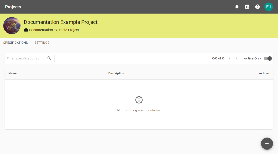Select the Specifications tab
Screen dimensions: 278x154
pyautogui.click(x=15, y=43)
